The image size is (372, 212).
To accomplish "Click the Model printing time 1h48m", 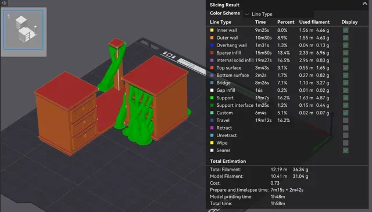I will pos(278,196).
